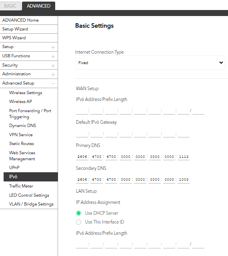Screen dimensions: 228x256
Task: Click the first WAN IPv6 address field
Action: (82, 111)
